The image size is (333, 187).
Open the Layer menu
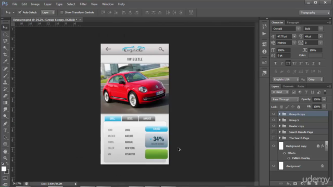click(x=48, y=4)
